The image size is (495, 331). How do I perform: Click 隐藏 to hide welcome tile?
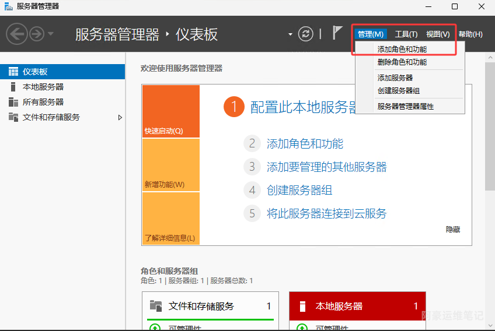click(453, 230)
